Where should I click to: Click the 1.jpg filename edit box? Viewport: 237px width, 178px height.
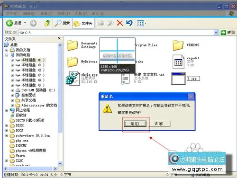(x=193, y=79)
